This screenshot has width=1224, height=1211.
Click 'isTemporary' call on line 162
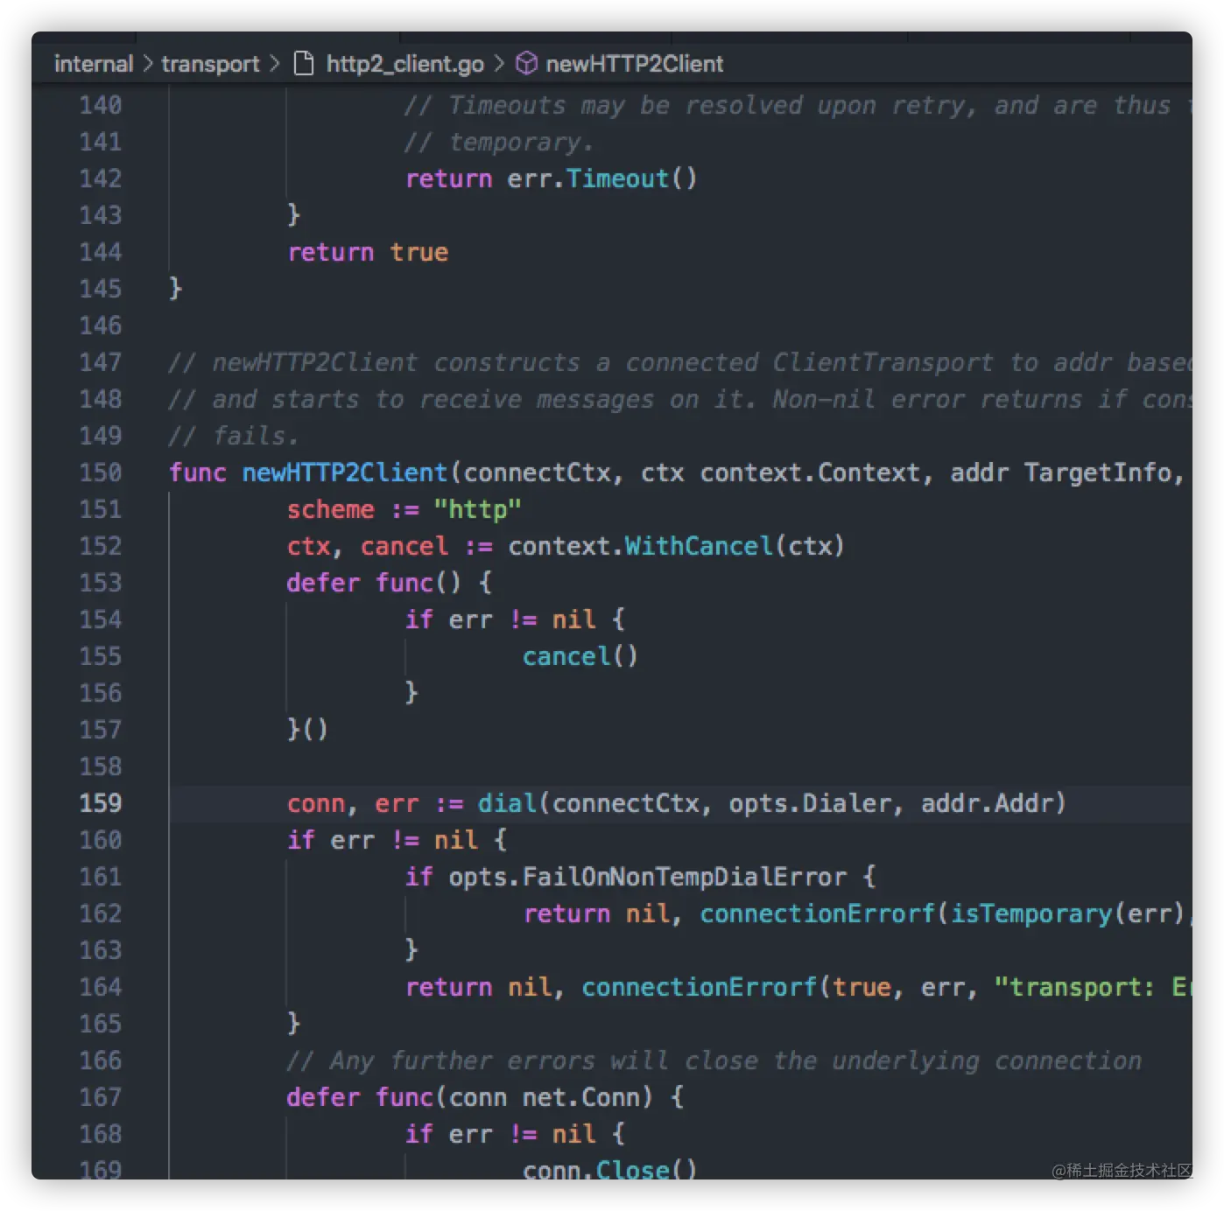pyautogui.click(x=1031, y=913)
